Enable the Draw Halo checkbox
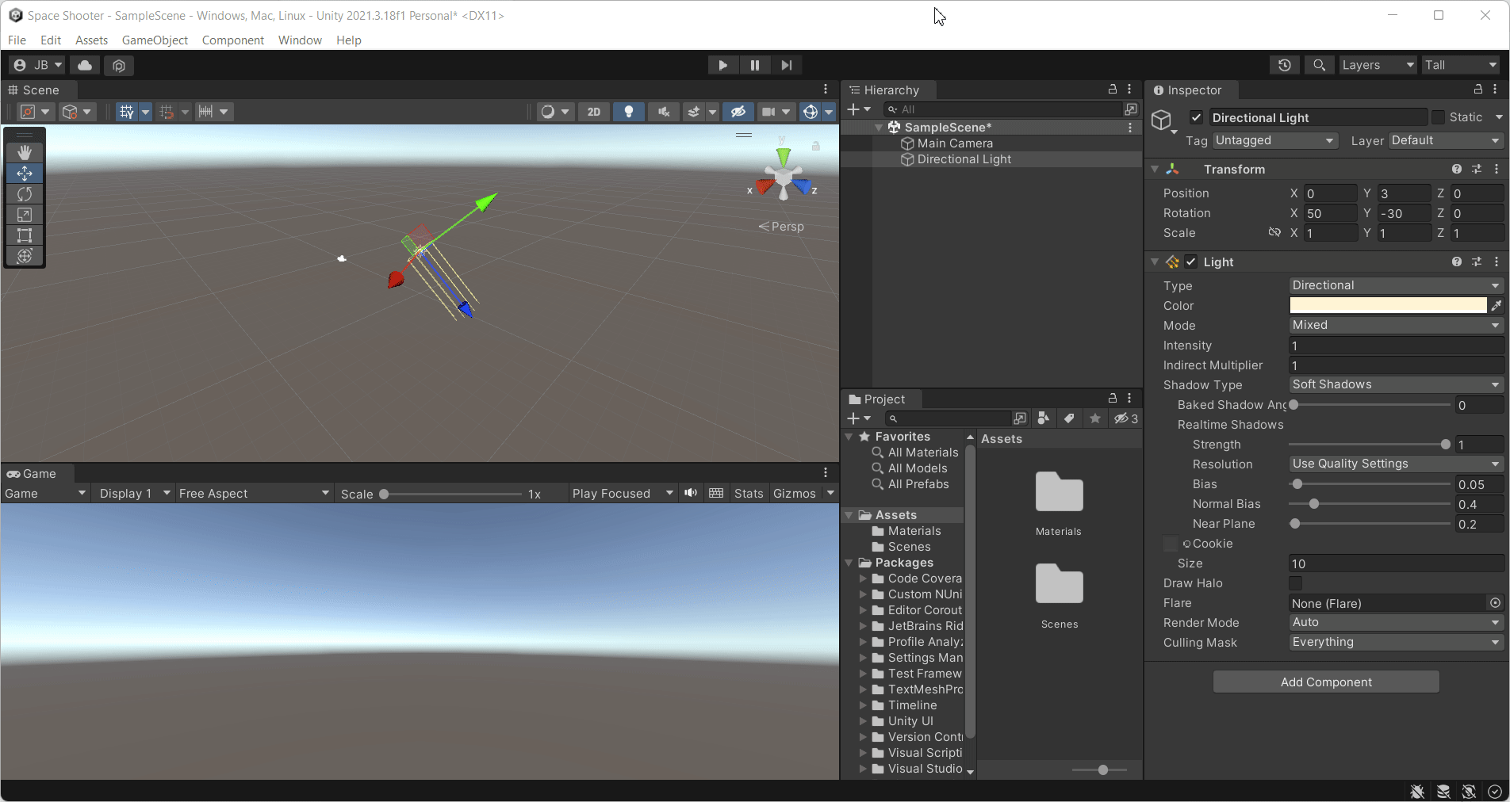Viewport: 1510px width, 802px height. tap(1296, 583)
